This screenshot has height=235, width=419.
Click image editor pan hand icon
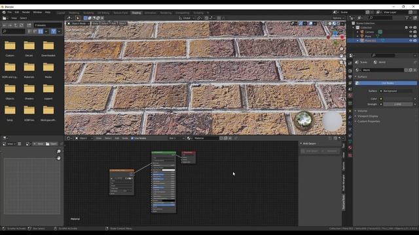click(x=58, y=158)
